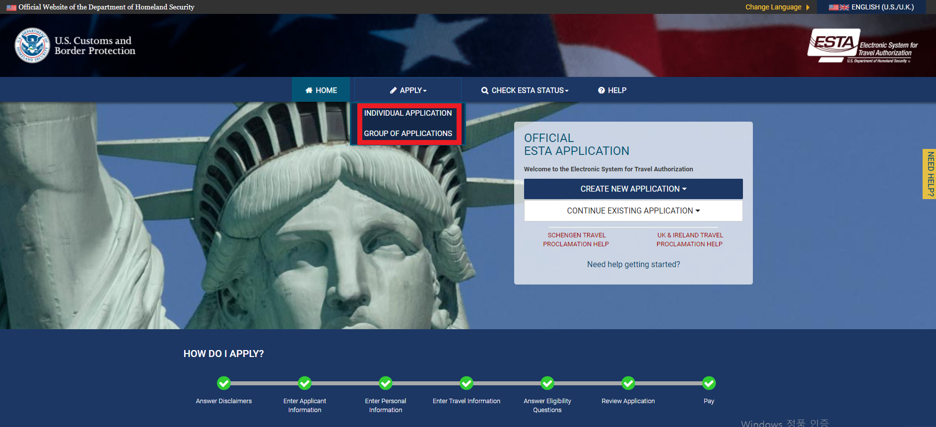The height and width of the screenshot is (427, 936).
Task: Click the arrow icon next to Change Language
Action: point(808,7)
